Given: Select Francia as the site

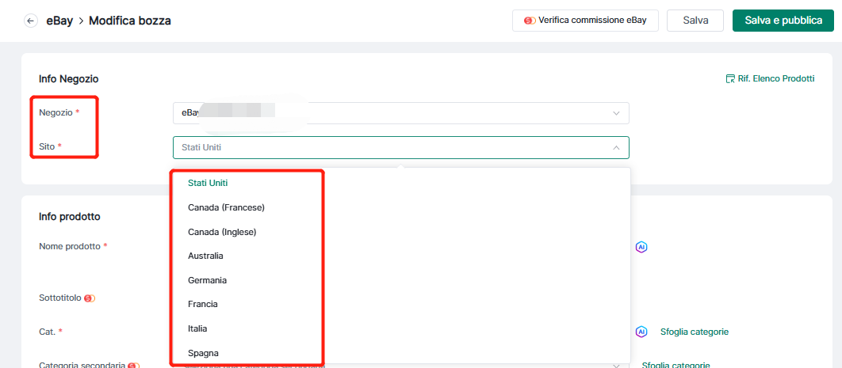Looking at the screenshot, I should point(202,304).
